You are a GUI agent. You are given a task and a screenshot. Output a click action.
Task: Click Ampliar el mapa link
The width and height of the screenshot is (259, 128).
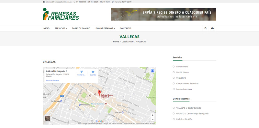coord(52,81)
